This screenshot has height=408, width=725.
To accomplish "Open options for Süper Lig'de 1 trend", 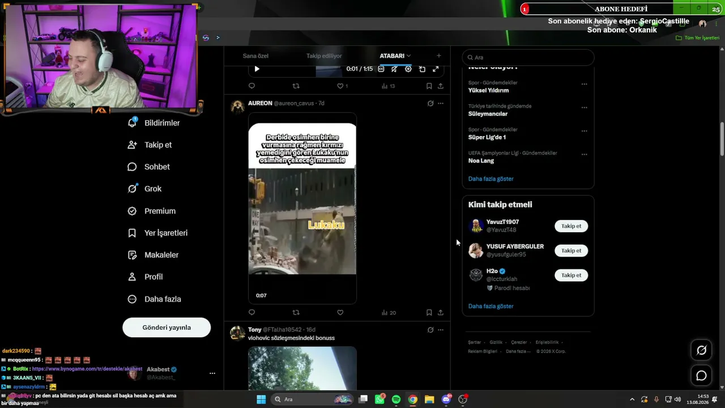I will (584, 131).
